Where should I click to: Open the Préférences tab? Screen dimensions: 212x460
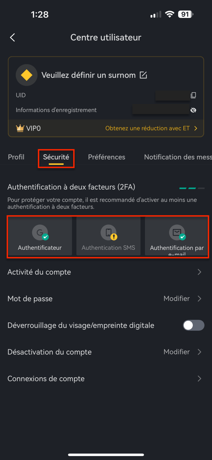click(x=107, y=157)
